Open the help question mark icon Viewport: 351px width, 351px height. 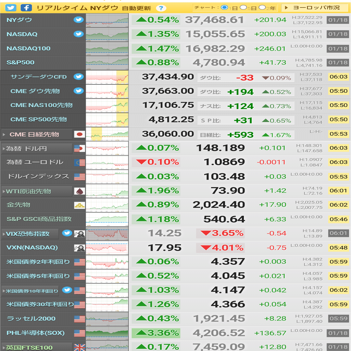pyautogui.click(x=161, y=8)
